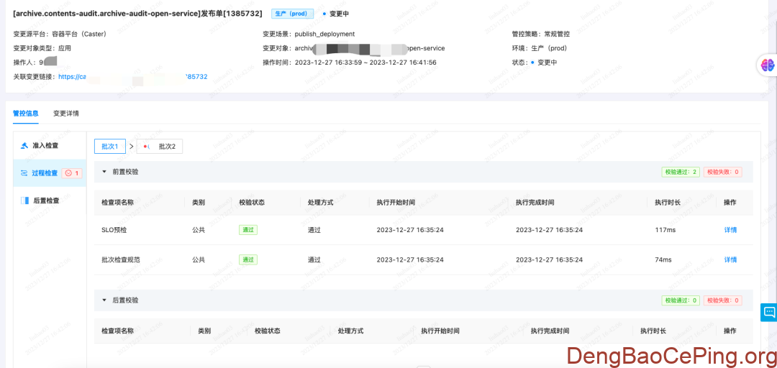The height and width of the screenshot is (368, 777).
Task: Switch to the 管控信息 tab
Action: click(x=26, y=114)
